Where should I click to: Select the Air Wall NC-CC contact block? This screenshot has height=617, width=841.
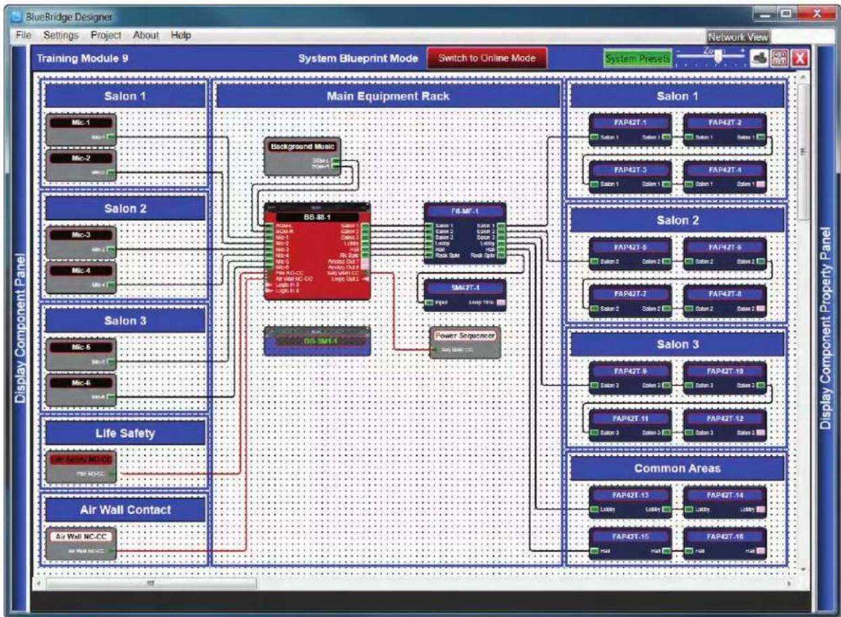coord(81,544)
